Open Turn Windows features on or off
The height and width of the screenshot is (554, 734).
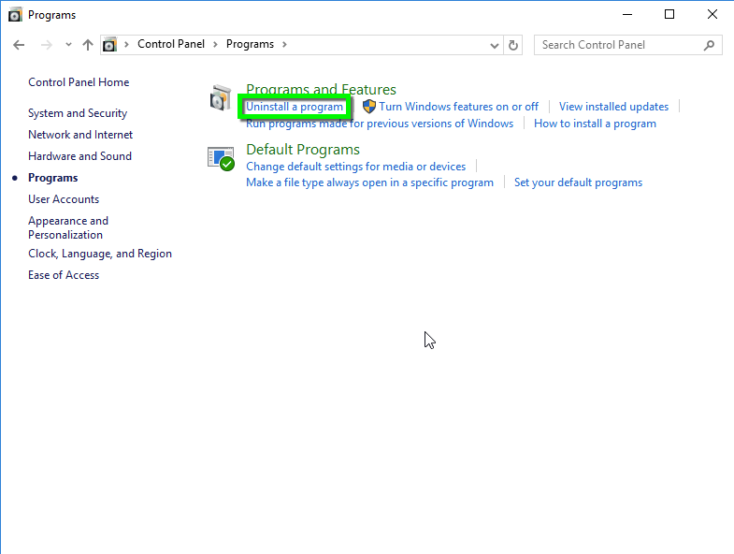coord(459,107)
